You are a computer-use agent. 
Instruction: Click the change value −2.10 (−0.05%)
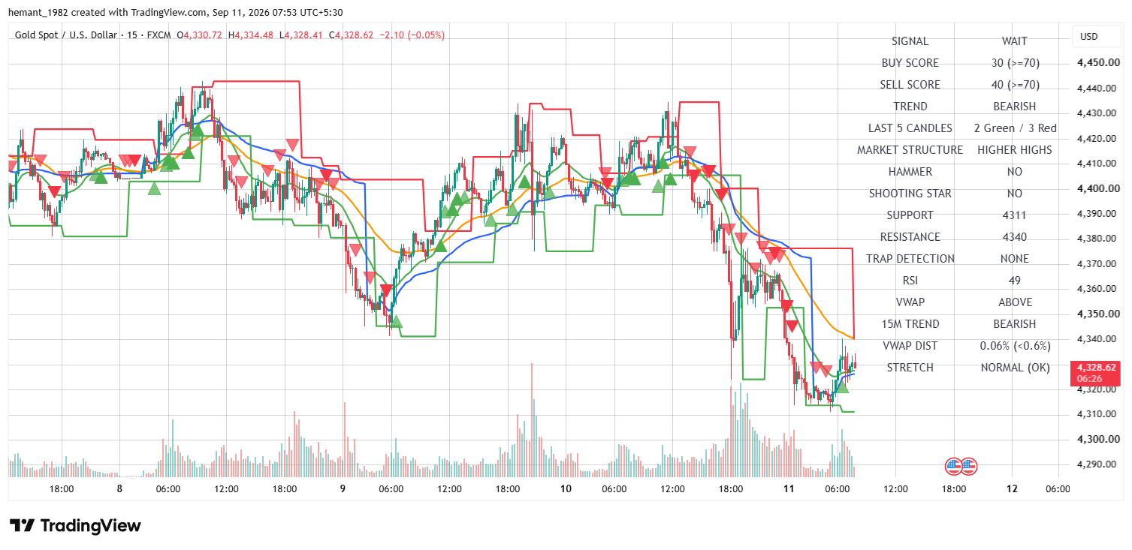tap(413, 35)
